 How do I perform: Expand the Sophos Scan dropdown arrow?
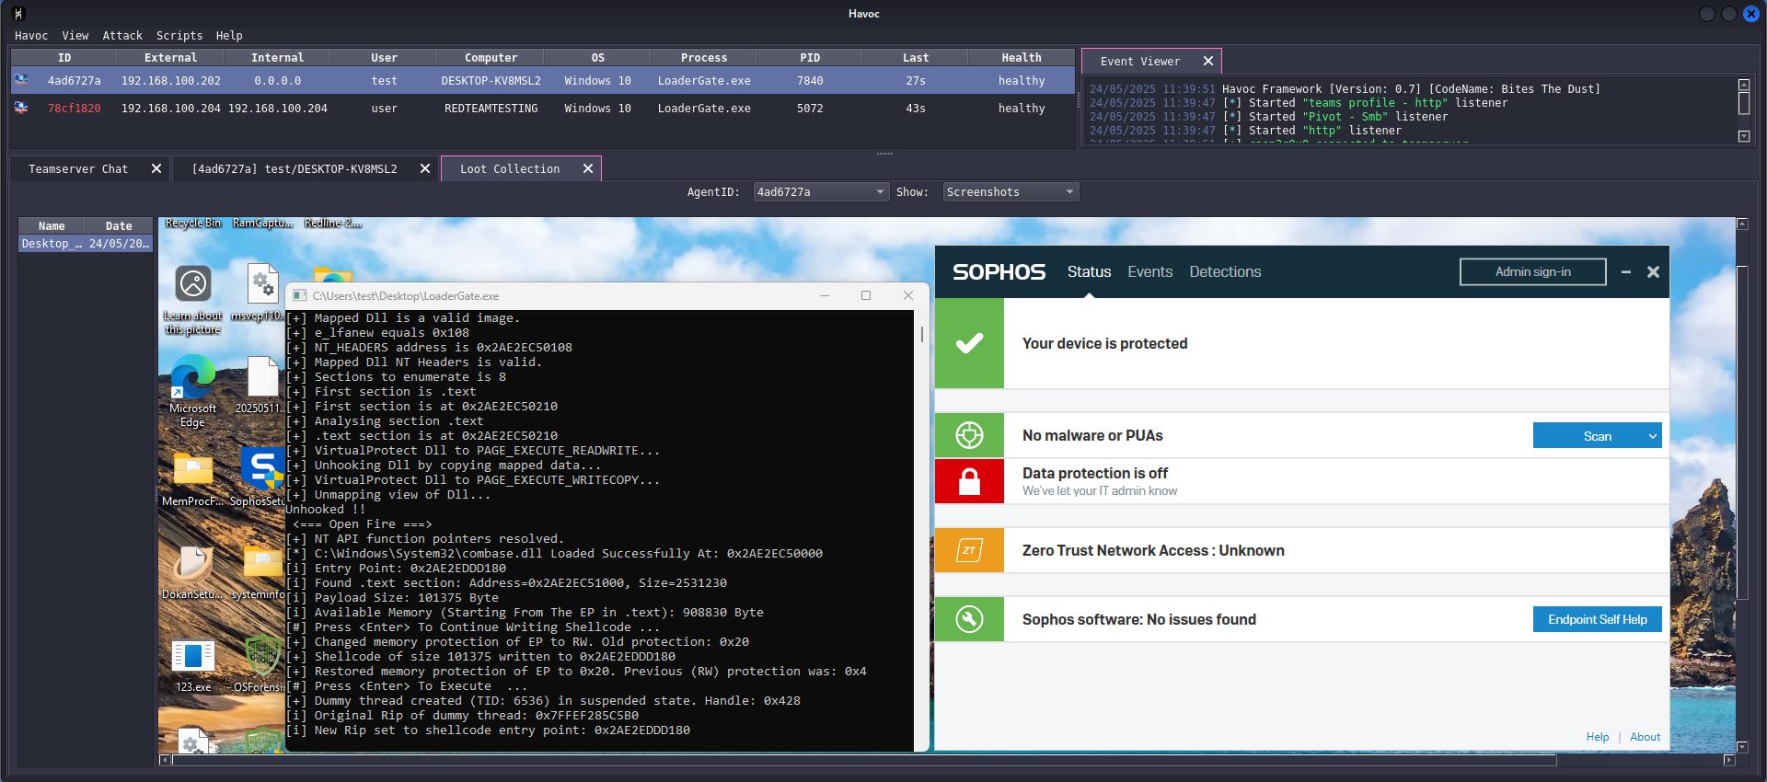coord(1652,436)
